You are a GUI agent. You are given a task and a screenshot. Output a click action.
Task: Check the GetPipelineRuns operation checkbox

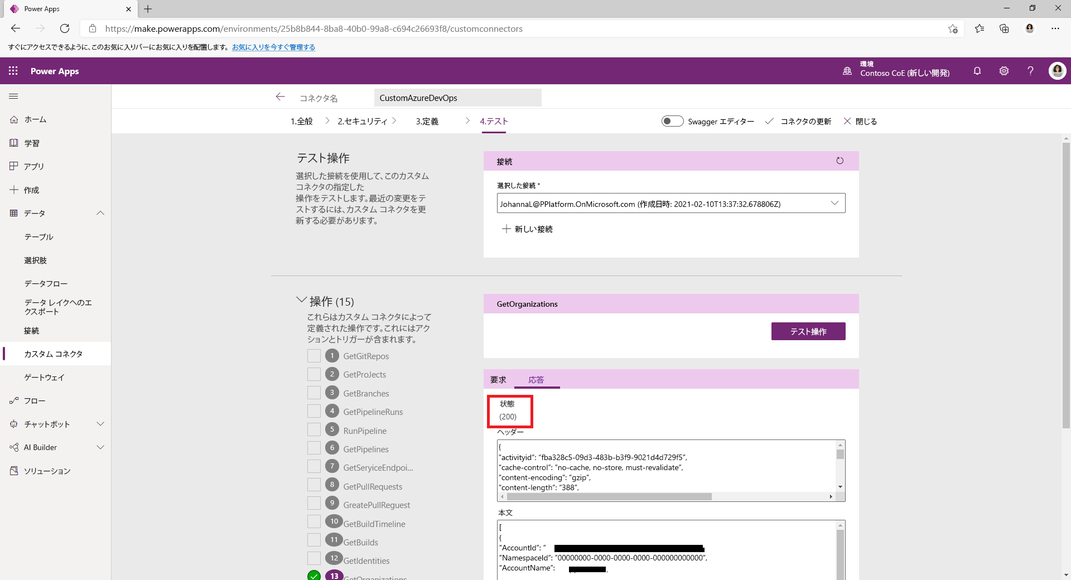click(314, 411)
